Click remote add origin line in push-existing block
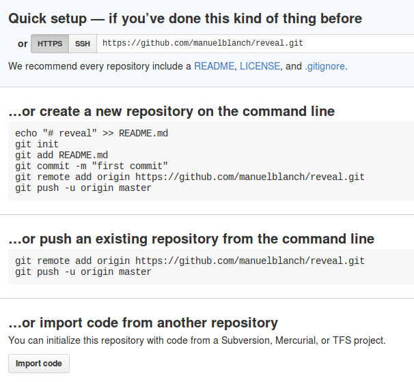The height and width of the screenshot is (382, 414). (190, 261)
